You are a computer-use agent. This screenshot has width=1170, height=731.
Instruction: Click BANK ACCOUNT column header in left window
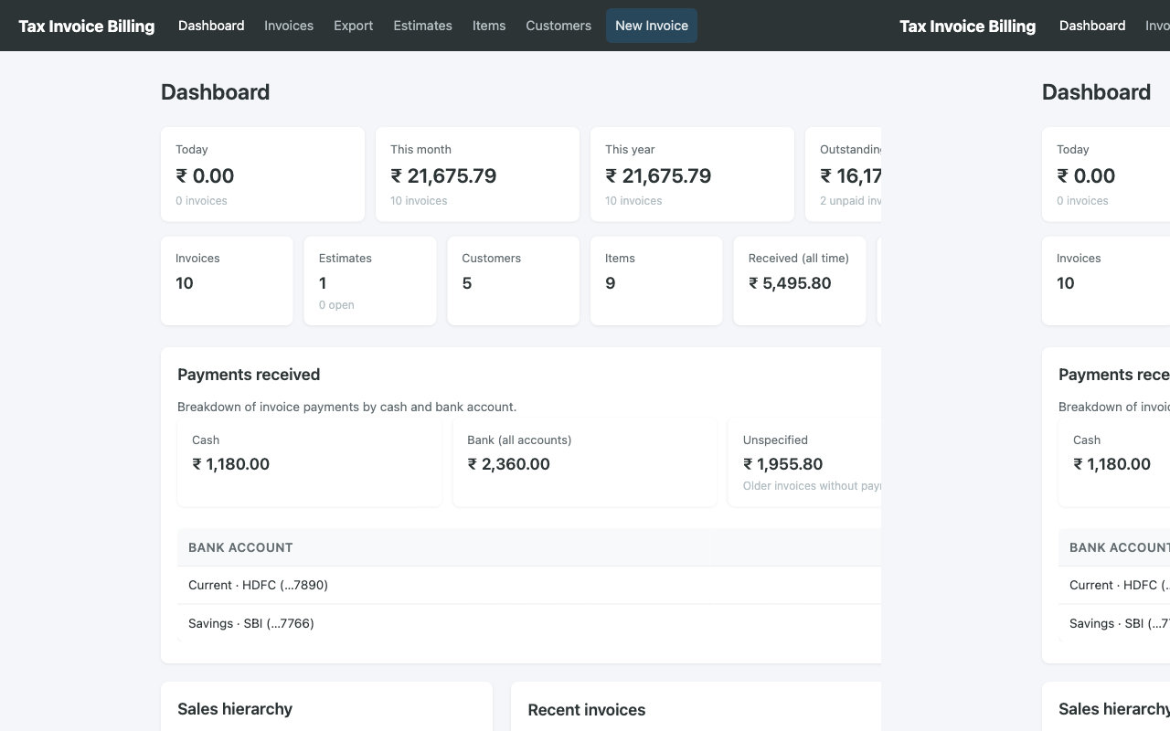[240, 547]
